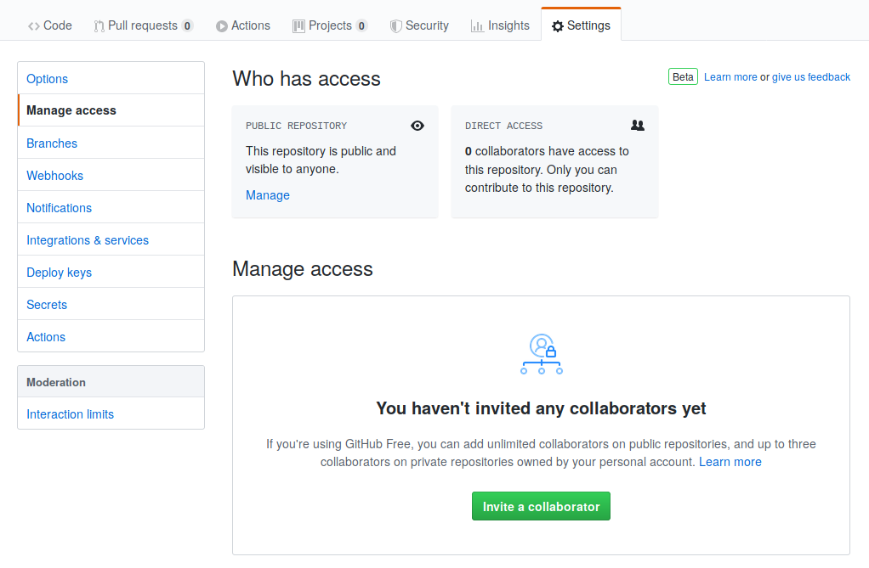Screen dimensions: 869x568
Task: Click the Insights bar graph icon
Action: (x=477, y=25)
